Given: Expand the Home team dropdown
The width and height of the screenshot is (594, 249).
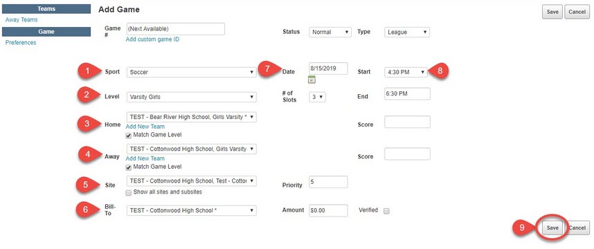Looking at the screenshot, I should [191, 117].
